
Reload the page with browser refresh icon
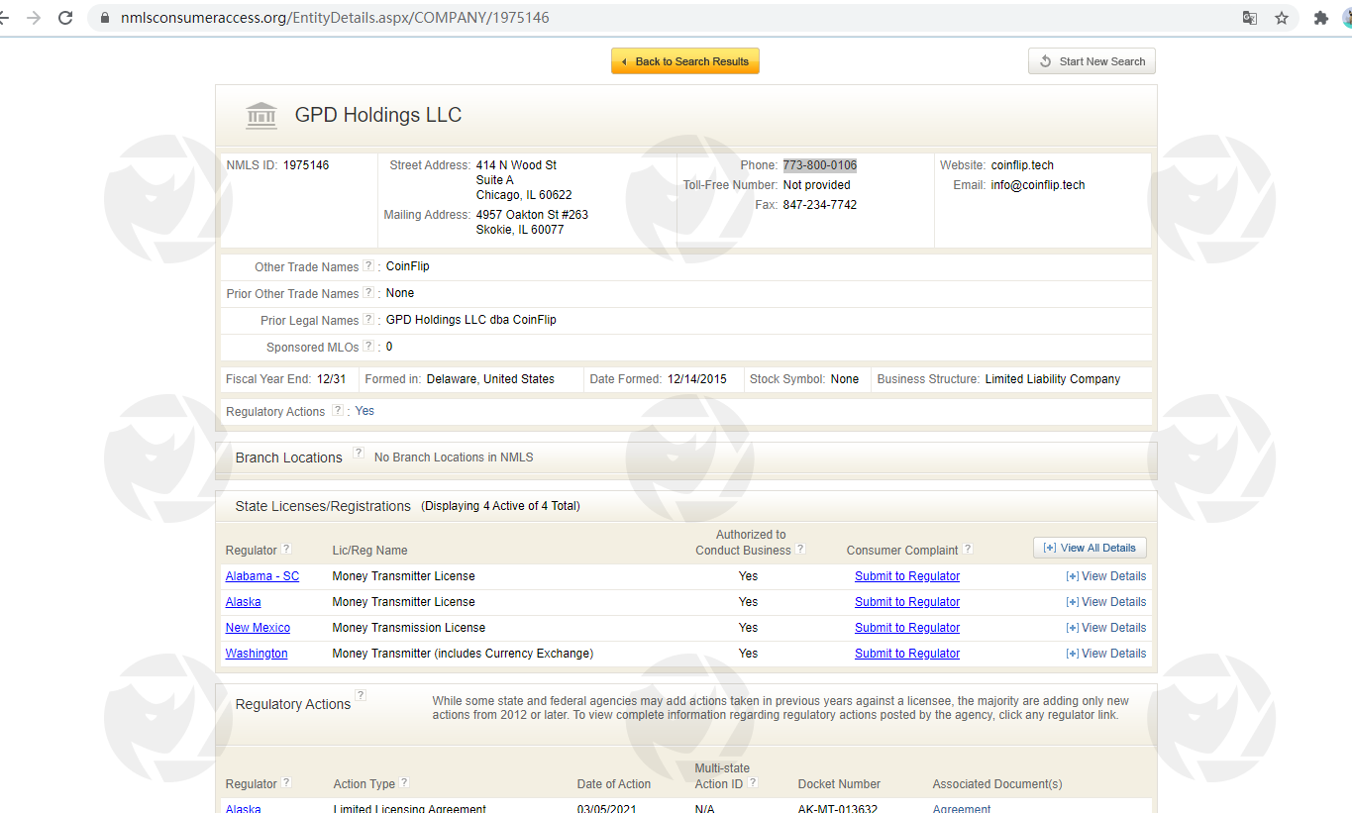[66, 18]
